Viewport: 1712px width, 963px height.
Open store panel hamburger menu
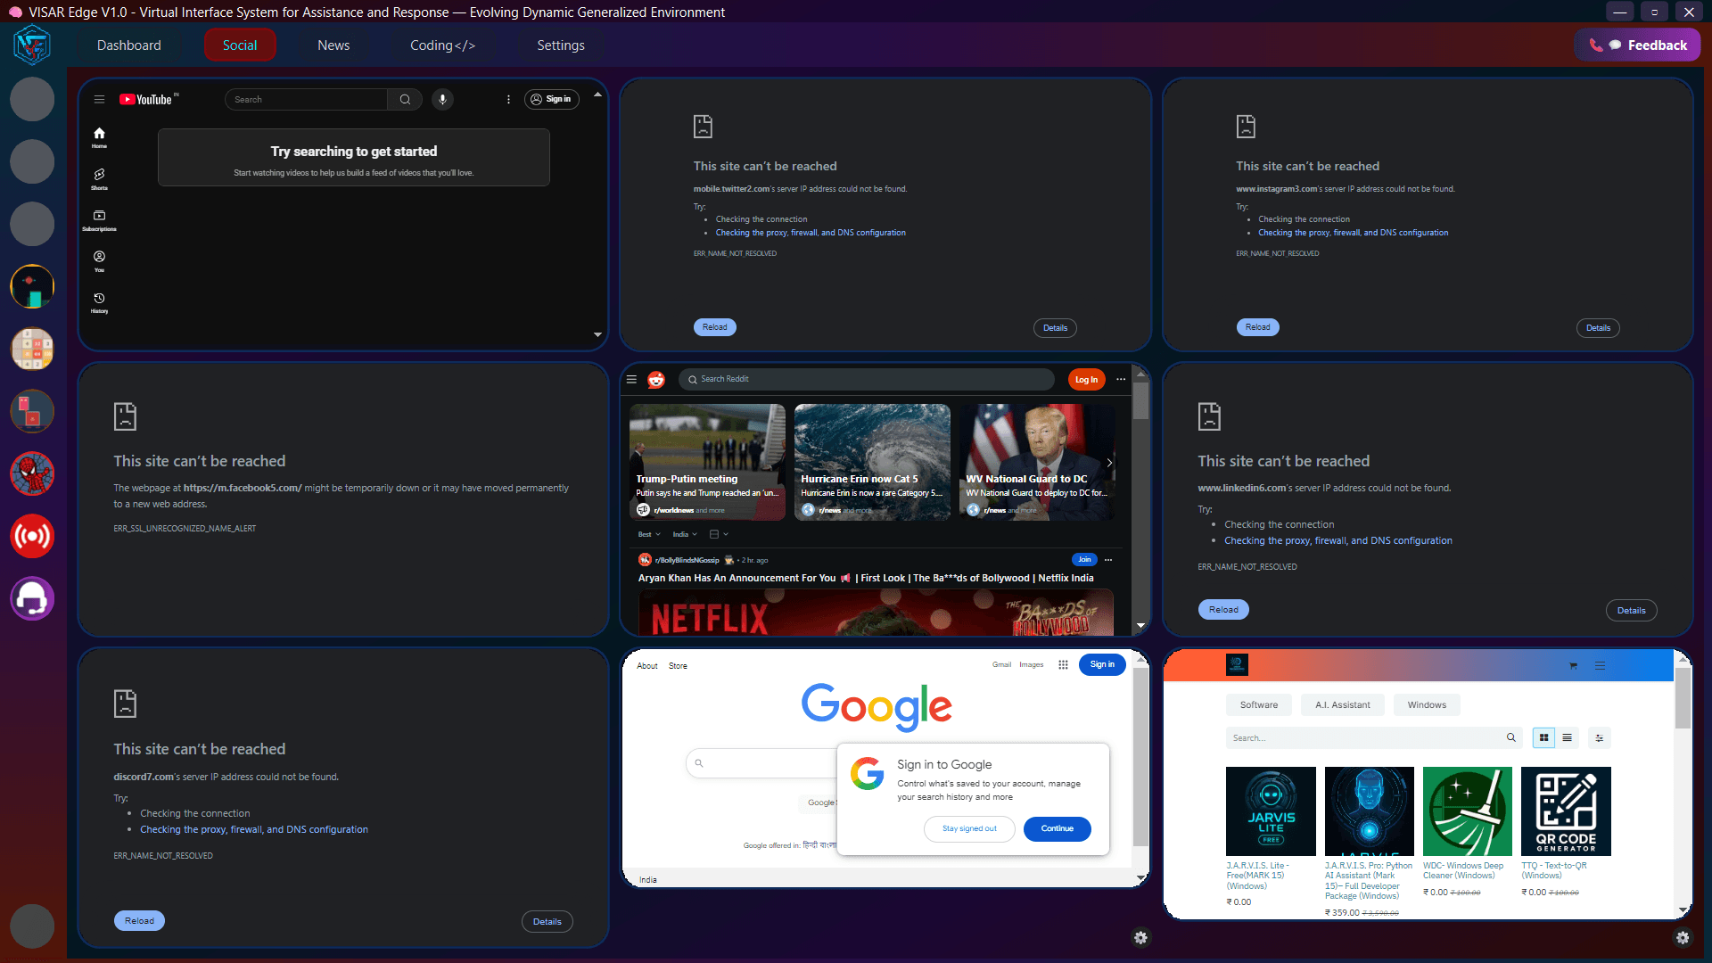[1600, 666]
